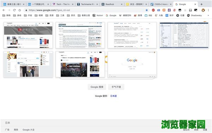The width and height of the screenshot is (212, 133).
Task: Open the 开发 bookmark folder
Action: 28,16
